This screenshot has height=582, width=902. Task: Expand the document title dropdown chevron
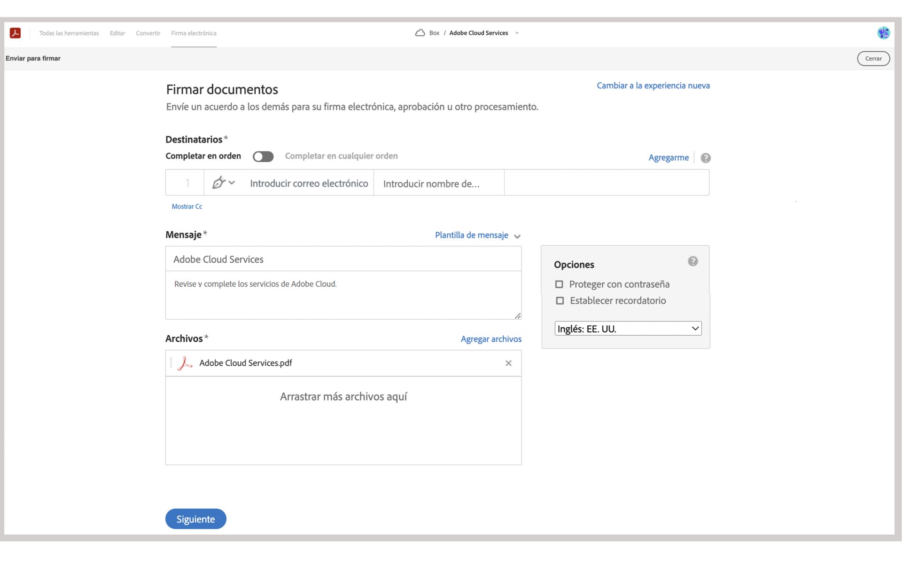click(517, 33)
